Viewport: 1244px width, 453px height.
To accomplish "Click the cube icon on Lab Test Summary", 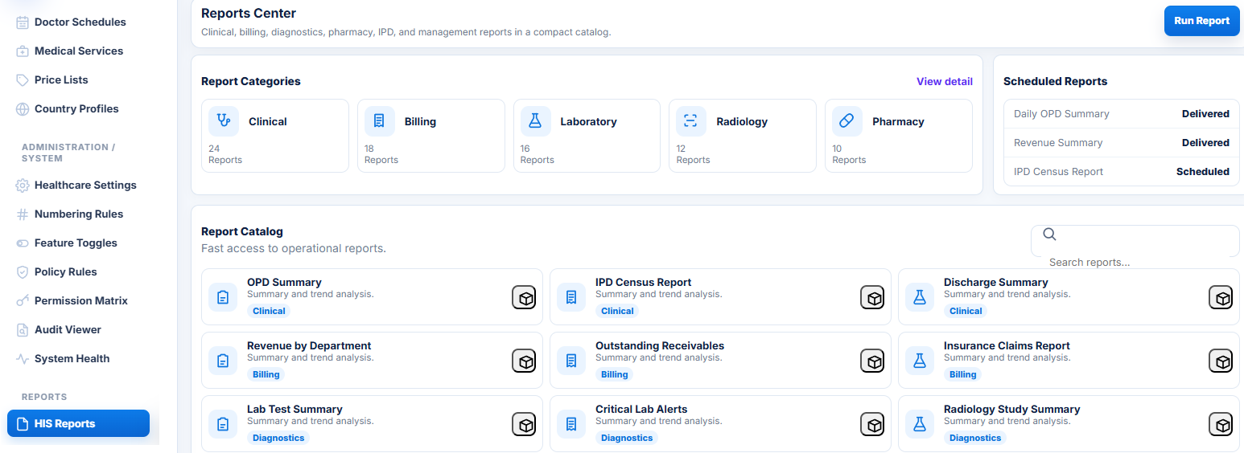I will (524, 424).
